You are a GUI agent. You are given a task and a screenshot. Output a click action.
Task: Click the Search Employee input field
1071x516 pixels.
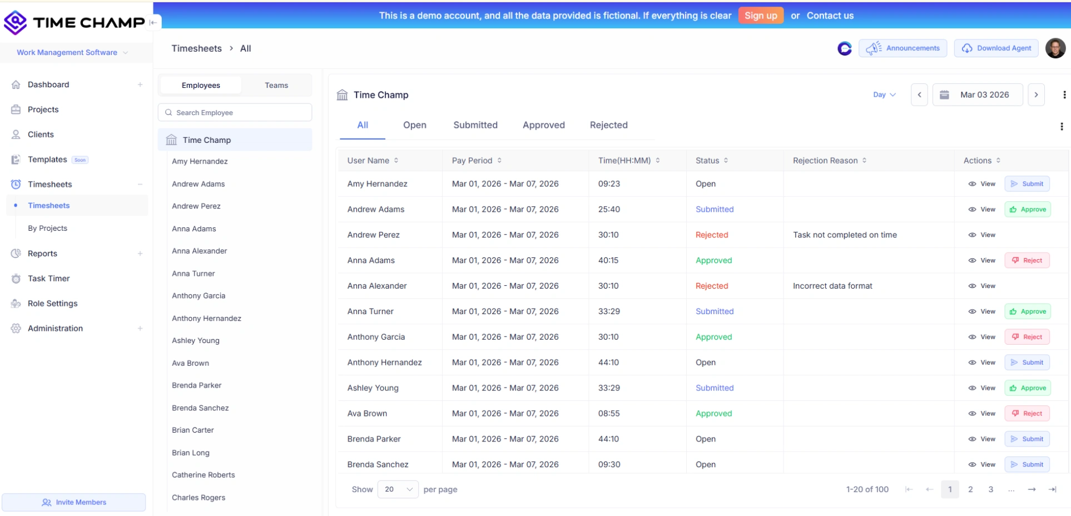click(235, 112)
